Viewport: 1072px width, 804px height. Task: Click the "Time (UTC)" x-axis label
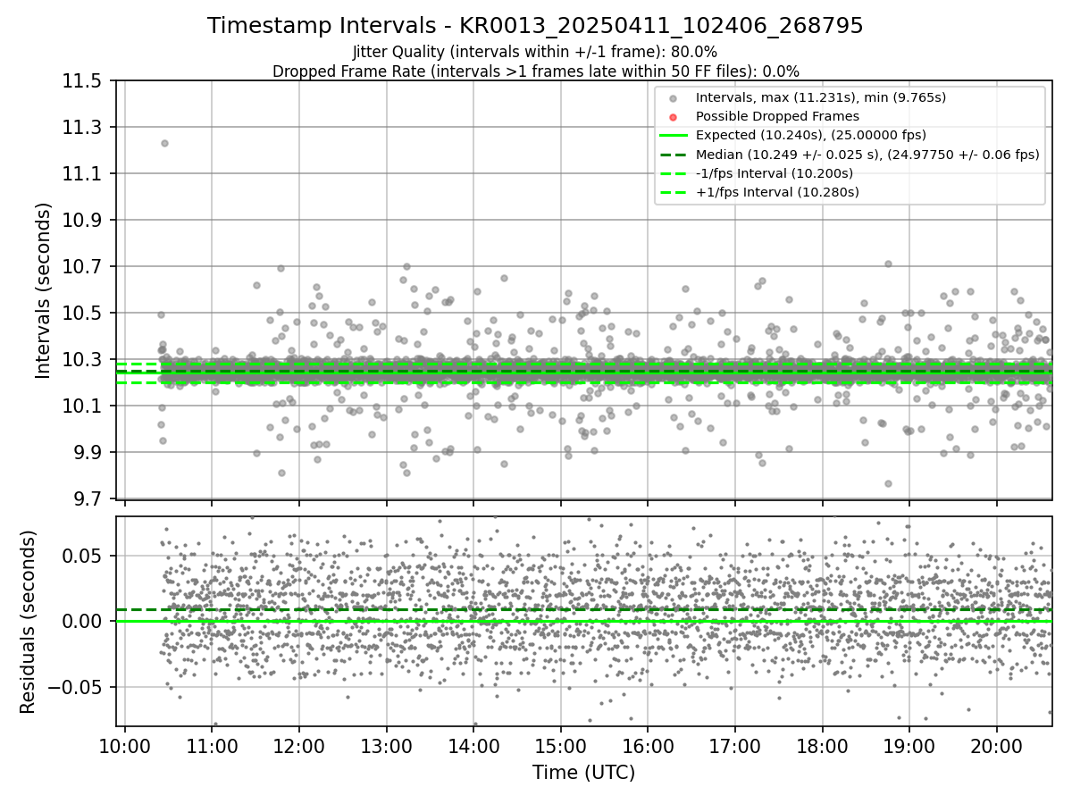pos(583,773)
